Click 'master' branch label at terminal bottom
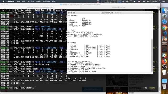 click(x=153, y=88)
